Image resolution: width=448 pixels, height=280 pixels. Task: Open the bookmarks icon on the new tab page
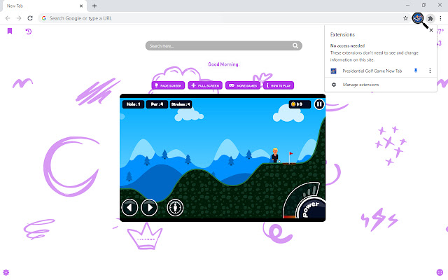coord(10,31)
